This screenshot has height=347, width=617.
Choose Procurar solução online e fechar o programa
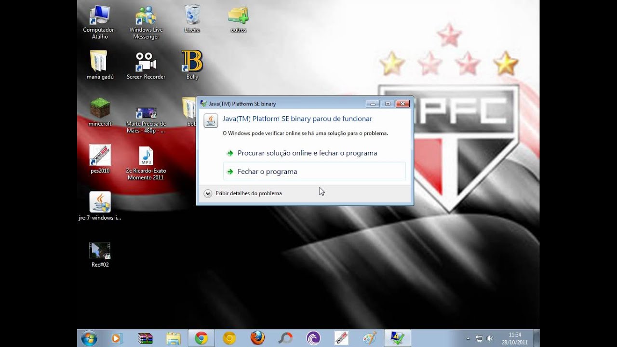(x=314, y=153)
